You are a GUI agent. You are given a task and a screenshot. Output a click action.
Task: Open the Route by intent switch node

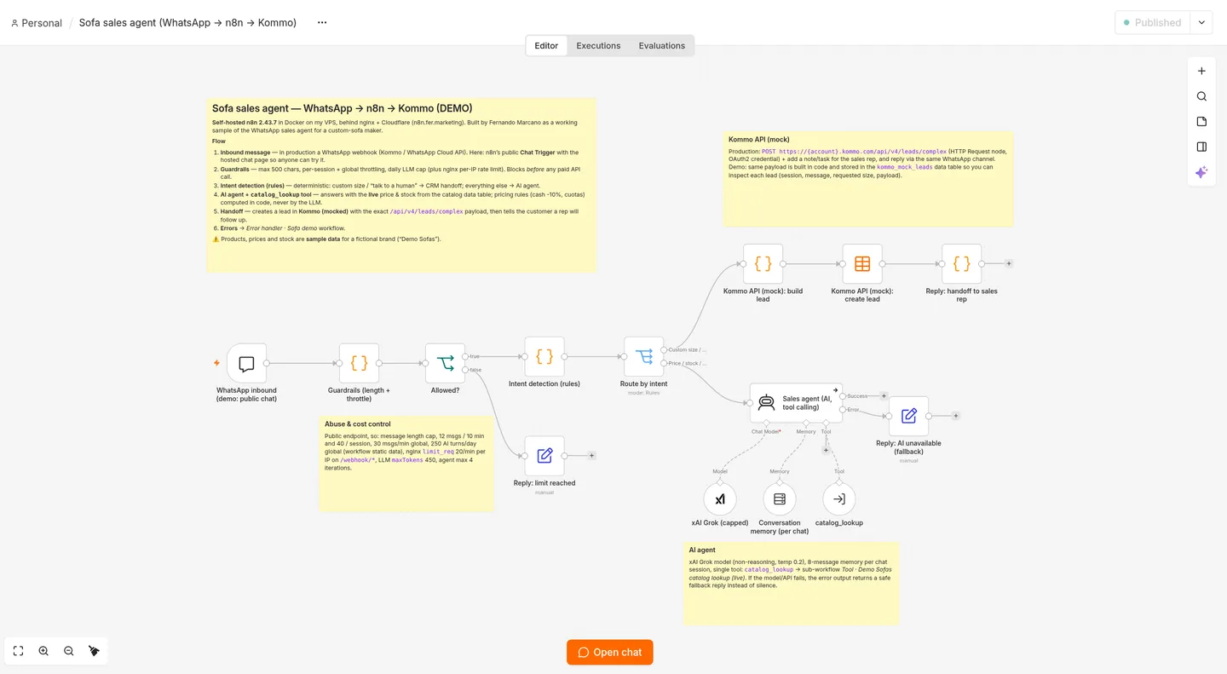[643, 356]
